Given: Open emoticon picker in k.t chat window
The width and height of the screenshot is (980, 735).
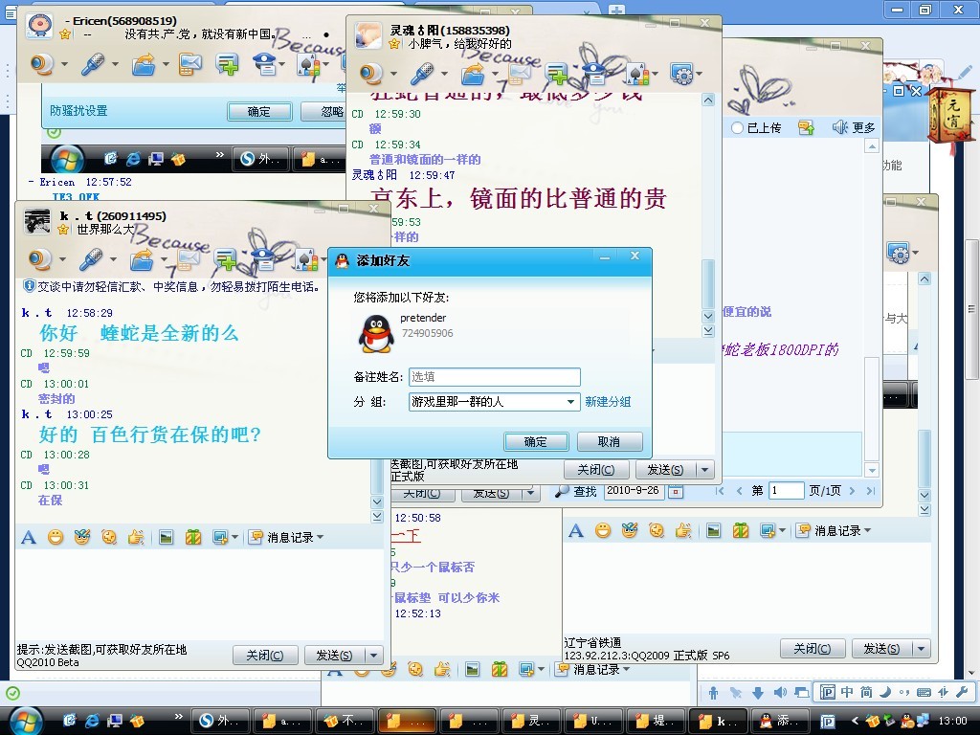Looking at the screenshot, I should tap(56, 537).
